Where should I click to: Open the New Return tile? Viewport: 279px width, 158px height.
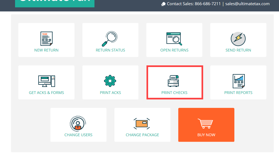coord(46,40)
